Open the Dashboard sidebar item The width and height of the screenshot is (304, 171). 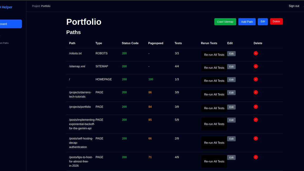(11, 24)
